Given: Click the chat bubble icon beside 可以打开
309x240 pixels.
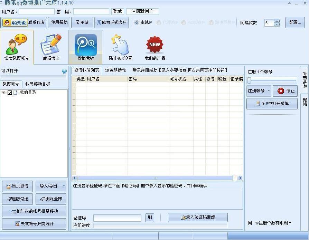Looking at the screenshot, I should [x=64, y=71].
